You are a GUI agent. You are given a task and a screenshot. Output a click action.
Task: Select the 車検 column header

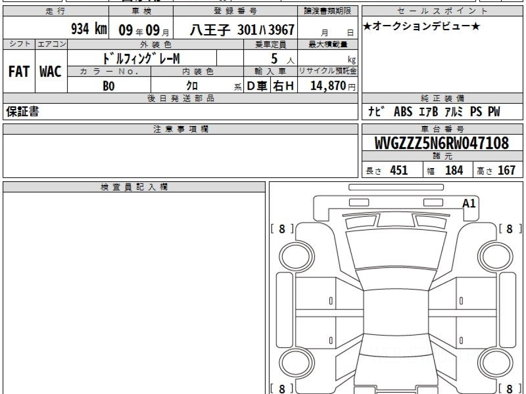tap(141, 11)
